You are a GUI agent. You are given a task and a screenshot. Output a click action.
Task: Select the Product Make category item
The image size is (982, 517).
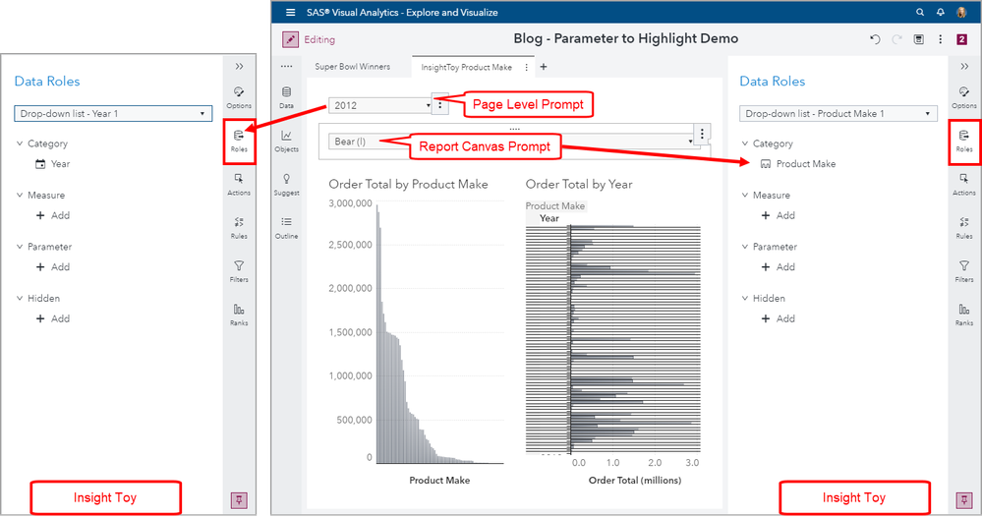[798, 164]
